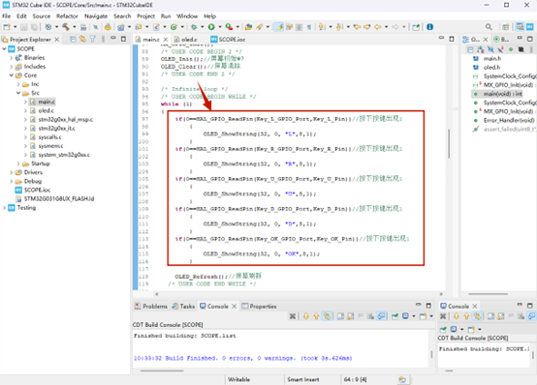Toggle the mark occurrences highlighter icon
The width and height of the screenshot is (537, 385).
click(x=279, y=27)
